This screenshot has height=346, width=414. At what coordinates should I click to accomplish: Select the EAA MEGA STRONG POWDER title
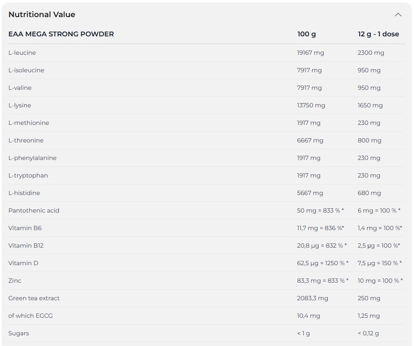tap(61, 34)
